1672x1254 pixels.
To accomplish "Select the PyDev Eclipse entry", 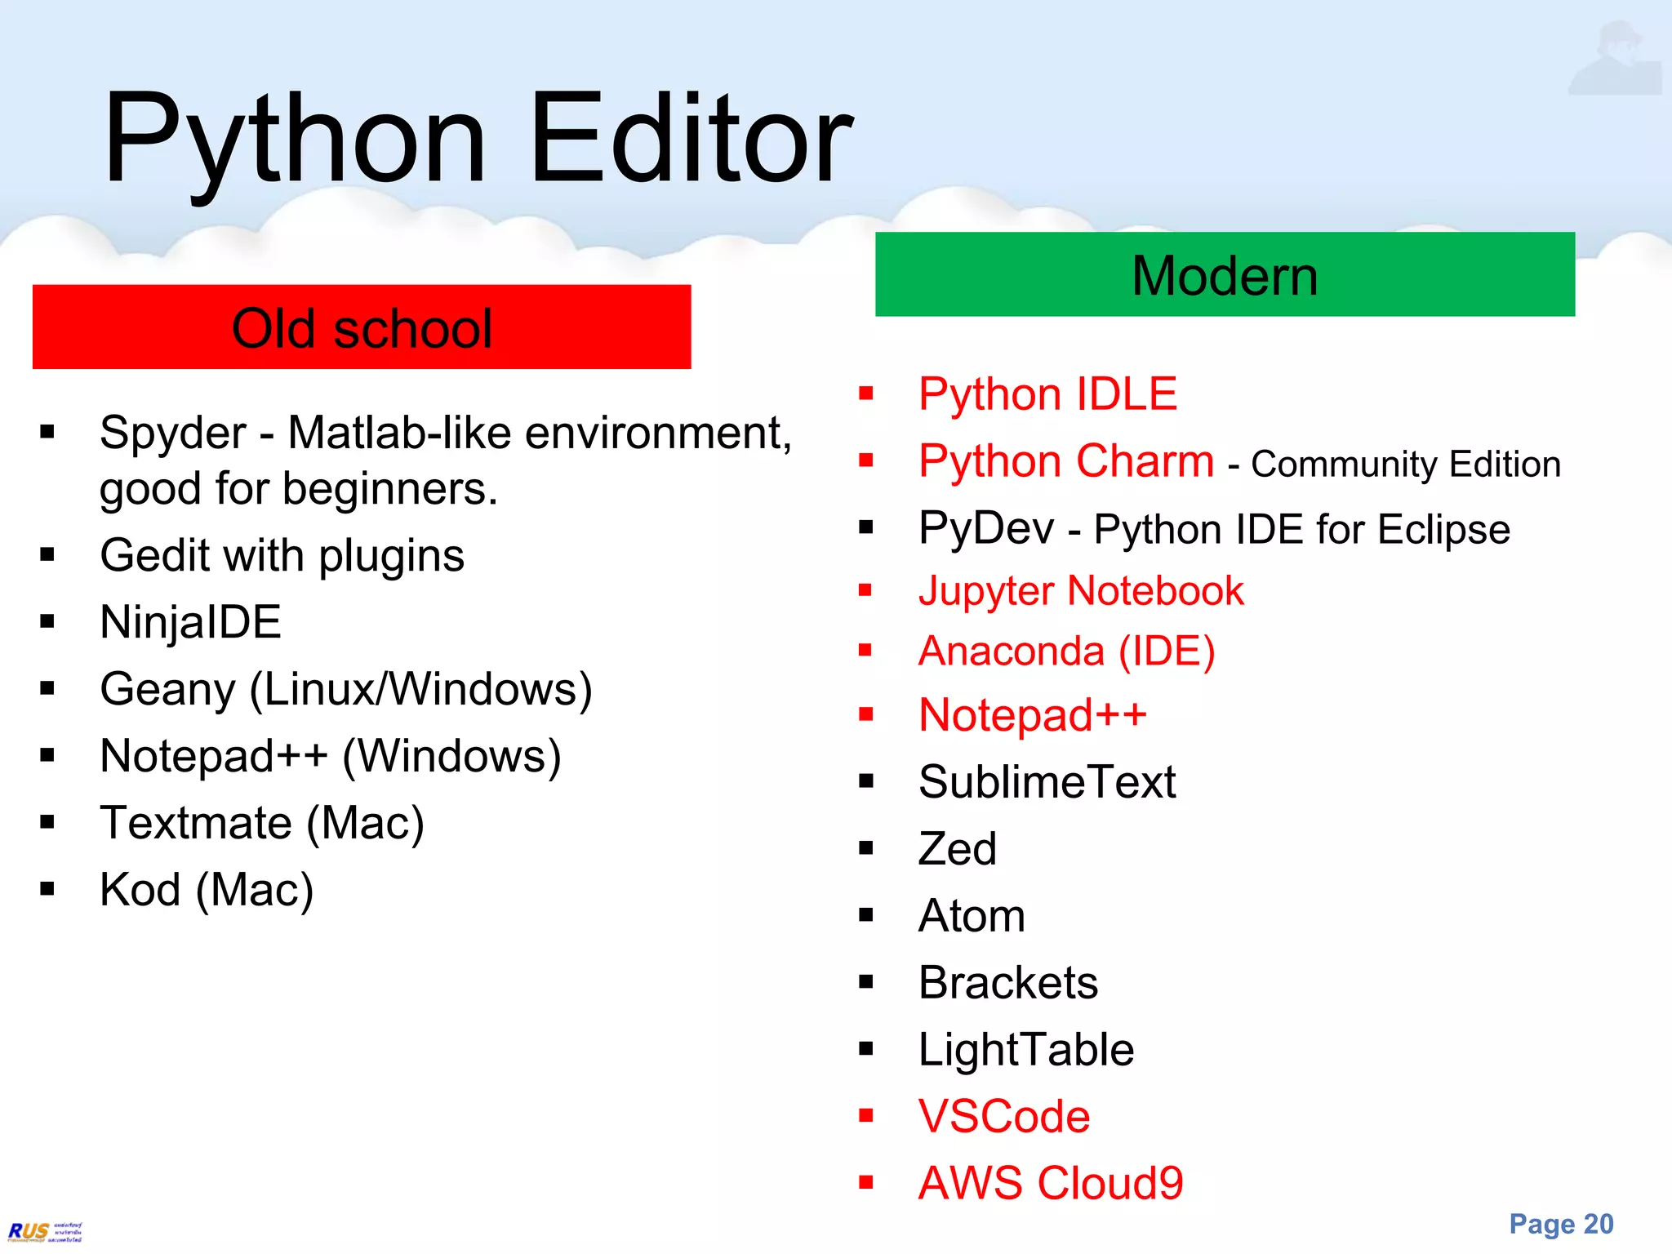I will [x=1214, y=528].
